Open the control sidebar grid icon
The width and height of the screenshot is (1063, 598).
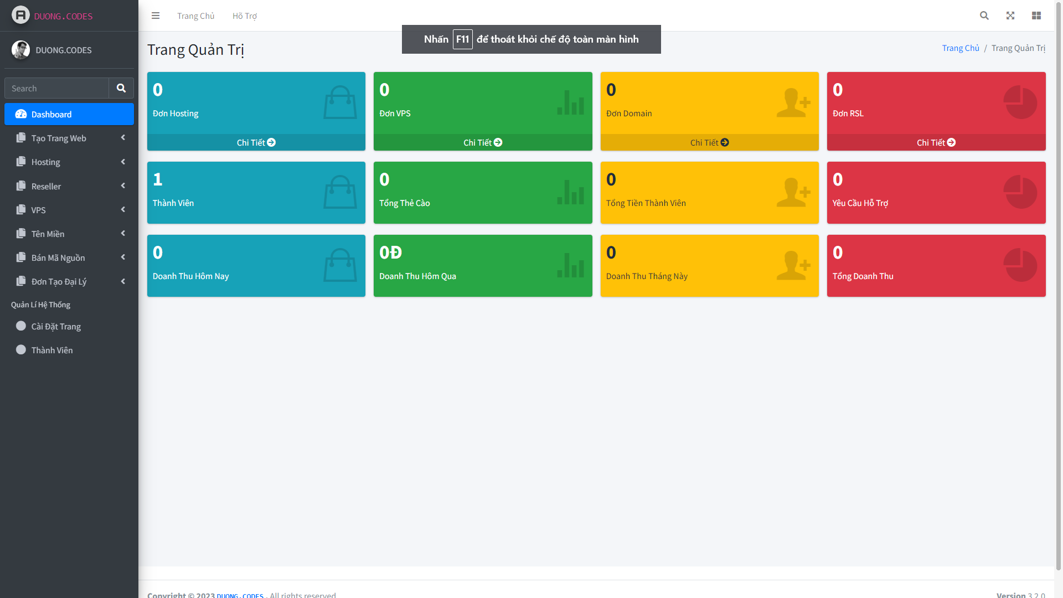point(1036,16)
